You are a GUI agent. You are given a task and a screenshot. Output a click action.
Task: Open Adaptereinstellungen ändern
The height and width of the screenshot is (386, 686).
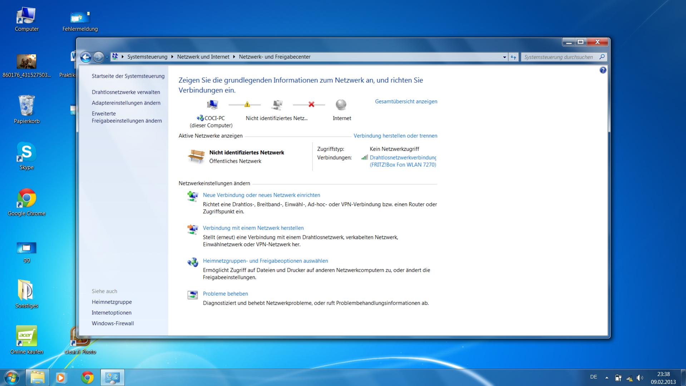(126, 103)
